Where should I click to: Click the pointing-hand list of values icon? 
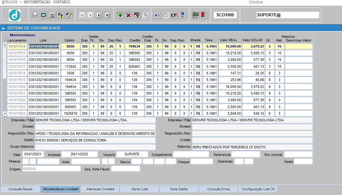(x=174, y=15)
